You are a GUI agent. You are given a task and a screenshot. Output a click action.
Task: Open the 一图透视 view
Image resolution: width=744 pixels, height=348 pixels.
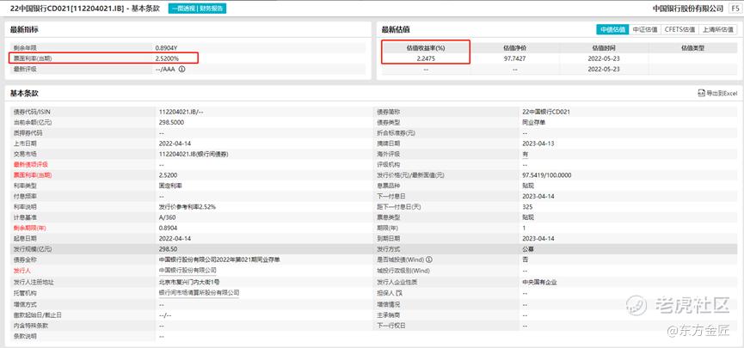(x=181, y=9)
